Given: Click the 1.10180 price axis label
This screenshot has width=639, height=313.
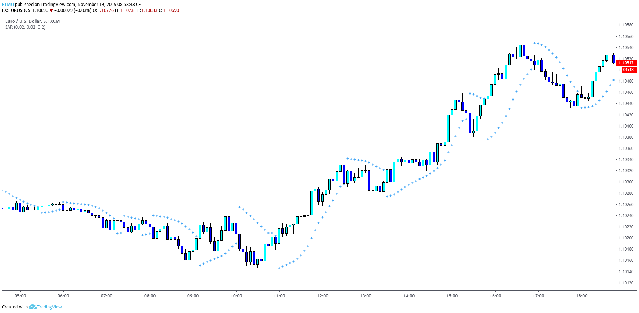Looking at the screenshot, I should click(x=626, y=249).
